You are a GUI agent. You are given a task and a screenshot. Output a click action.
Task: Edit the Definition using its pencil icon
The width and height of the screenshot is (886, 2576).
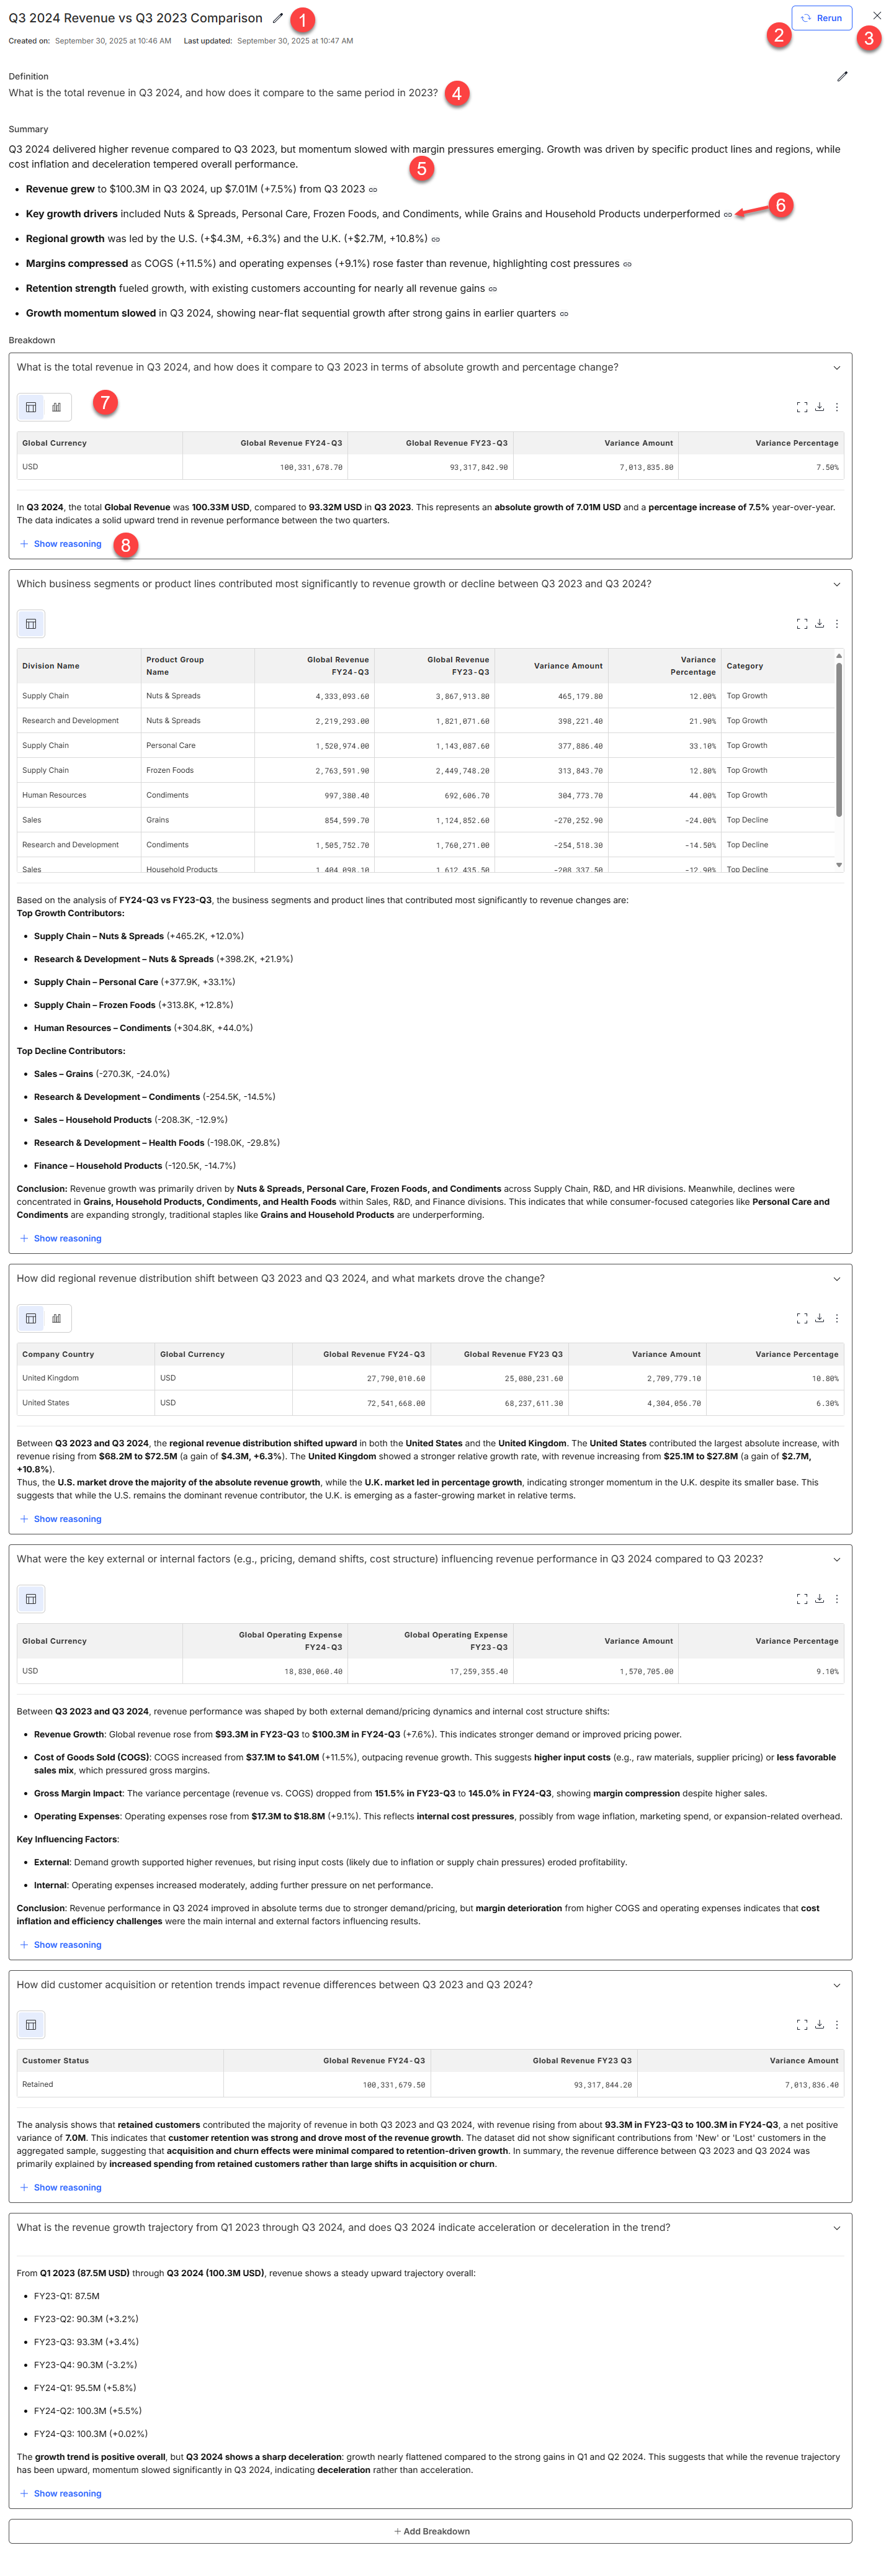tap(842, 76)
